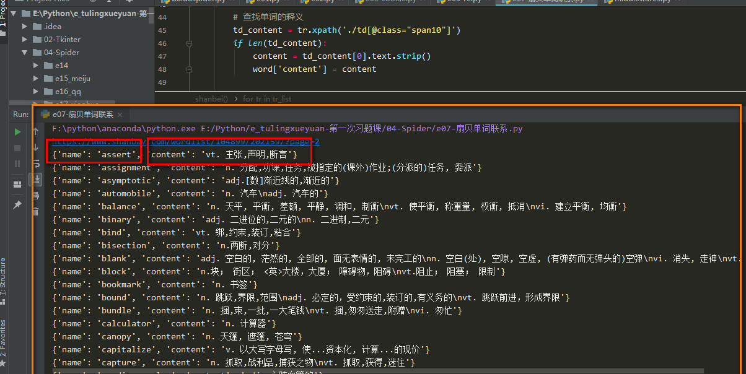Viewport: 746px width, 374px height.
Task: Click the 'block' output row
Action: tap(279, 271)
